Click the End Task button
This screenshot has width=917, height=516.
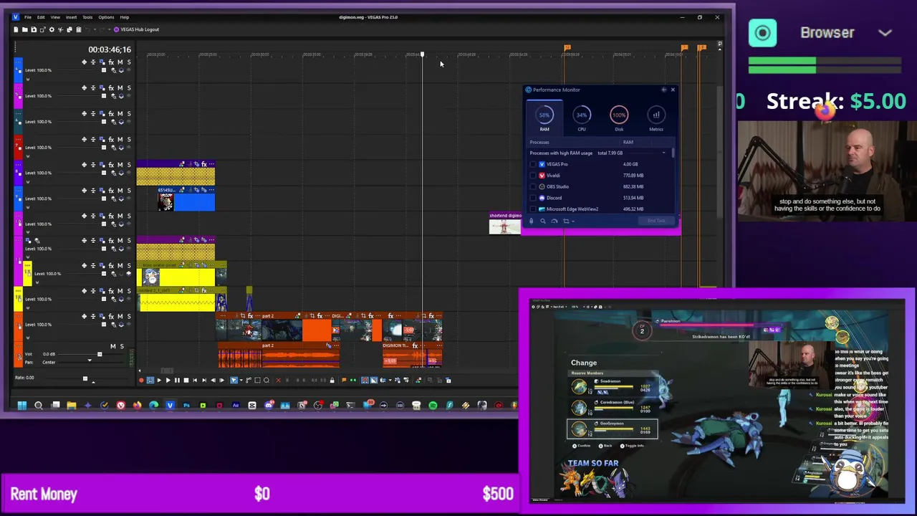click(x=656, y=221)
